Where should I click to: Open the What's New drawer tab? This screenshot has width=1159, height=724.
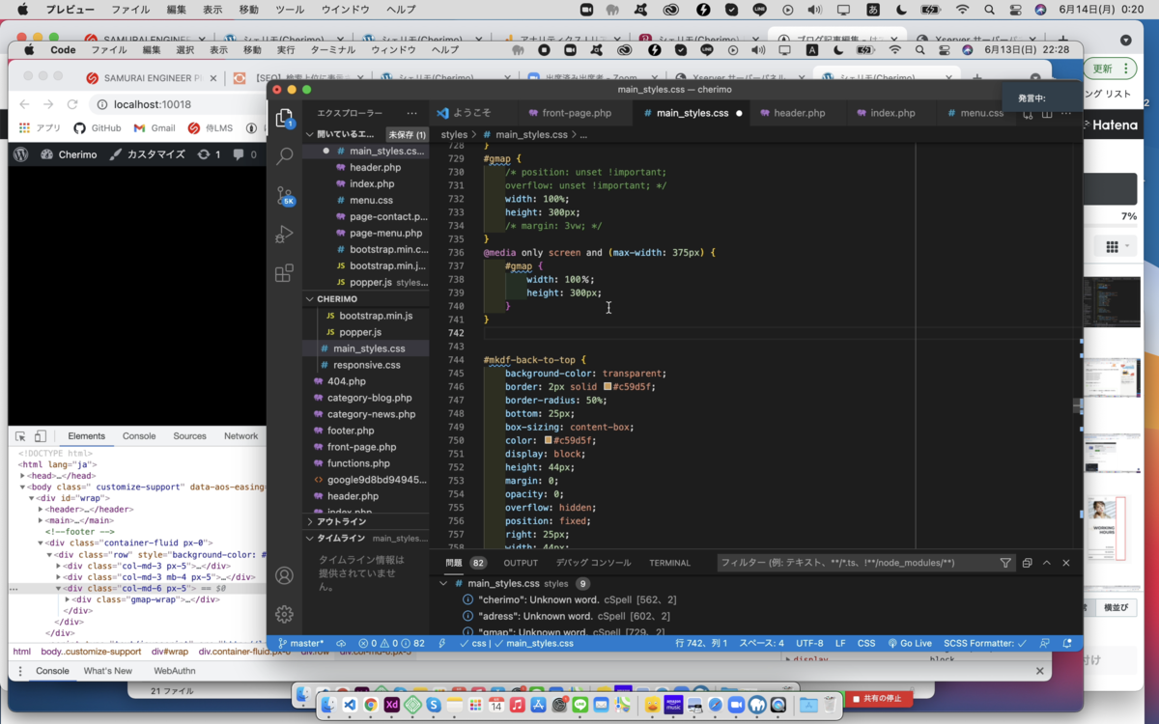point(107,671)
